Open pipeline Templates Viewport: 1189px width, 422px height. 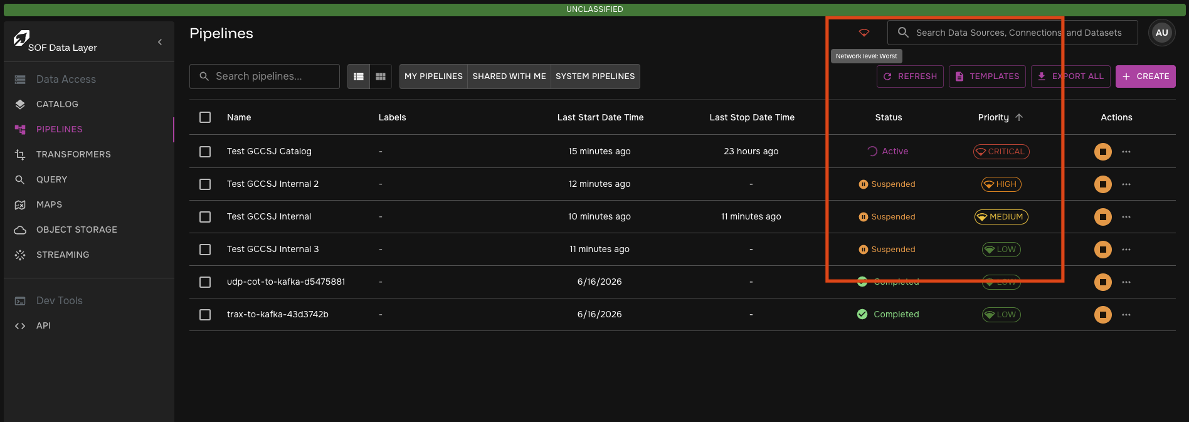[x=987, y=76]
